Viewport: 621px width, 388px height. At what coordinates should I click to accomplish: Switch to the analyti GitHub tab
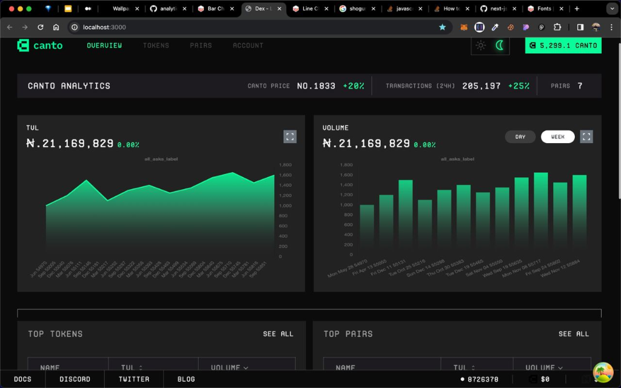point(168,8)
